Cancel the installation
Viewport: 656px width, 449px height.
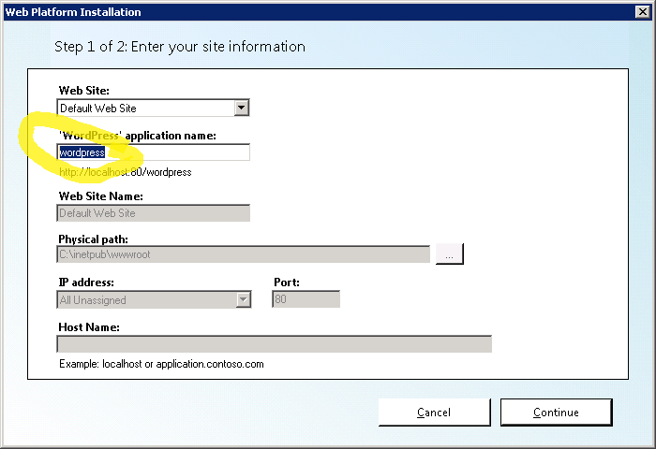434,413
